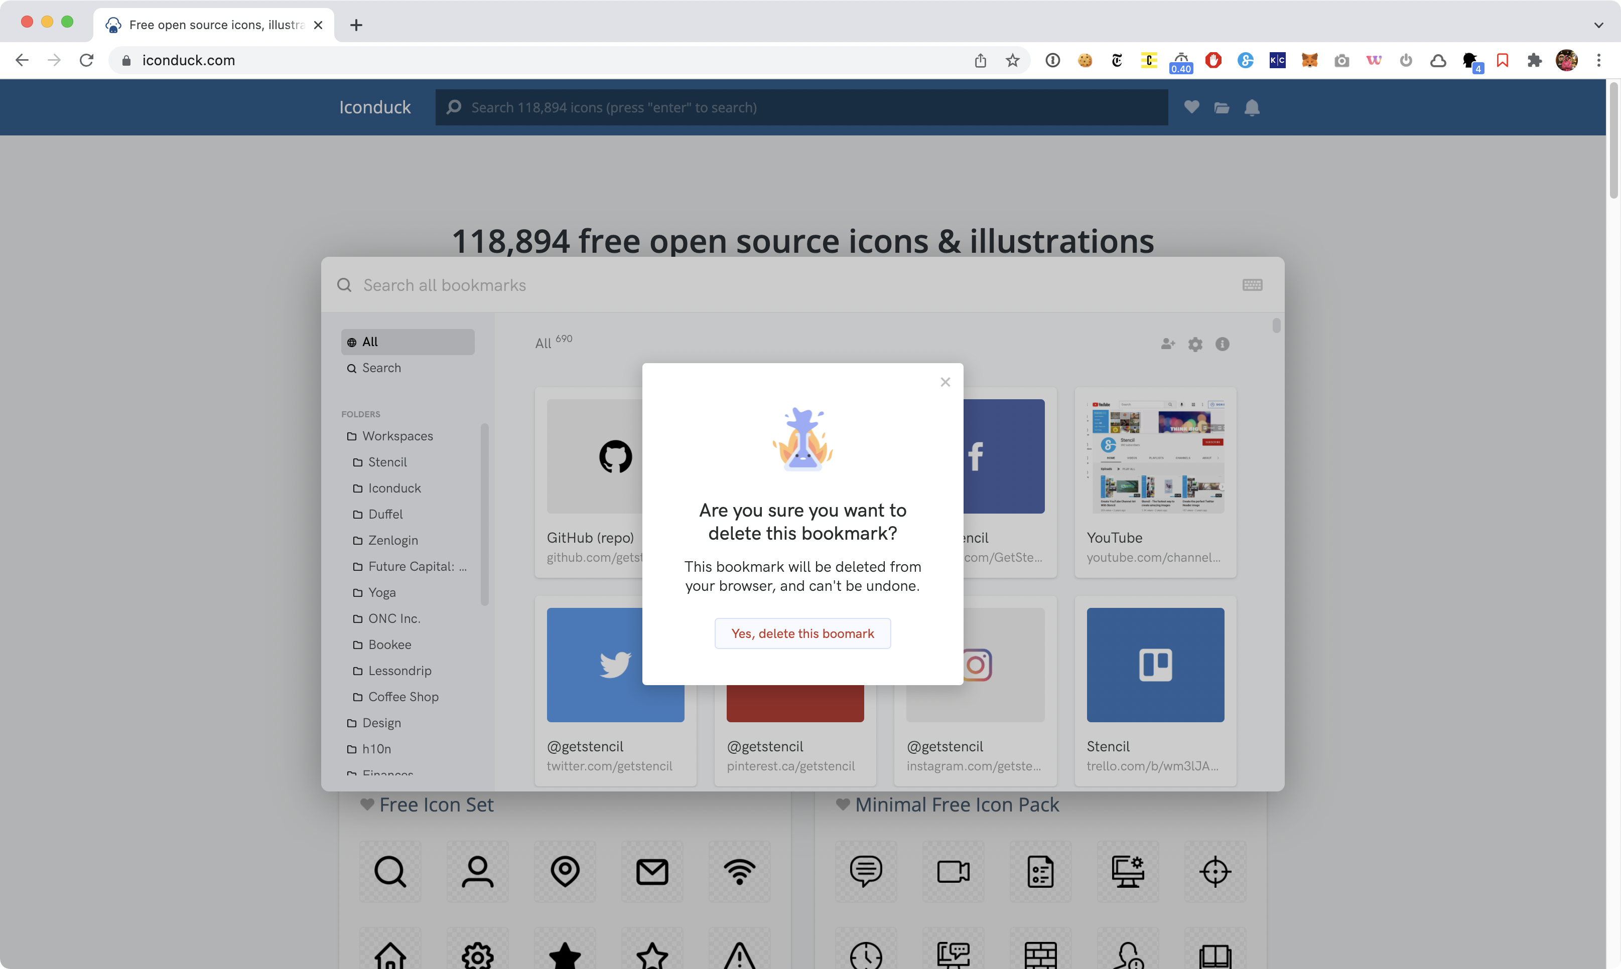
Task: Click the keyboard shortcuts icon in bookmark search
Action: [1252, 285]
